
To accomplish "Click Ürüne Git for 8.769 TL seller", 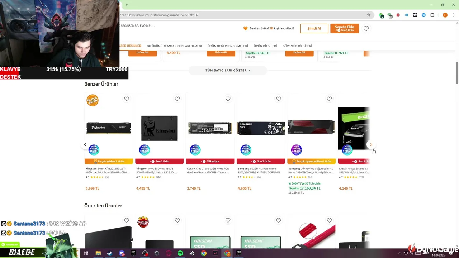I will pyautogui.click(x=366, y=53).
